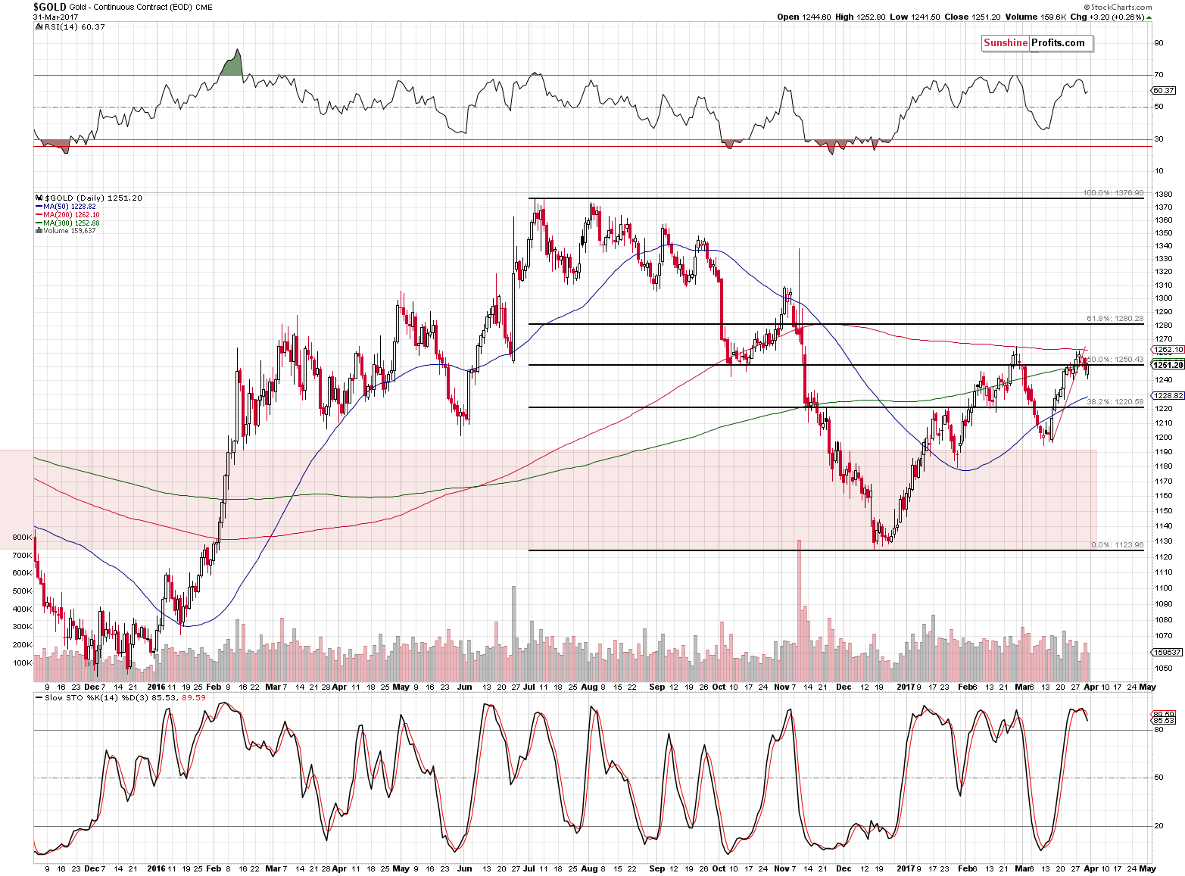This screenshot has height=876, width=1185.
Task: Click the bold 1251.20 price axis tag
Action: click(1167, 365)
